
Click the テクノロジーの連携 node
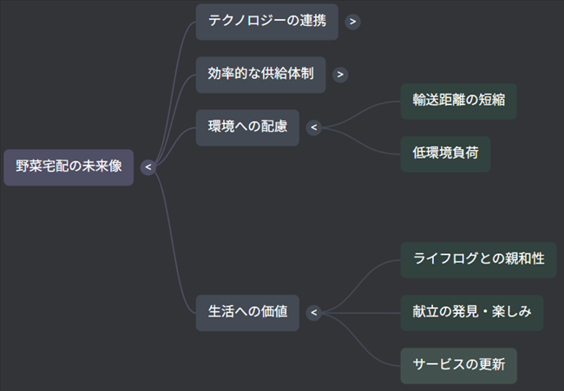[266, 22]
